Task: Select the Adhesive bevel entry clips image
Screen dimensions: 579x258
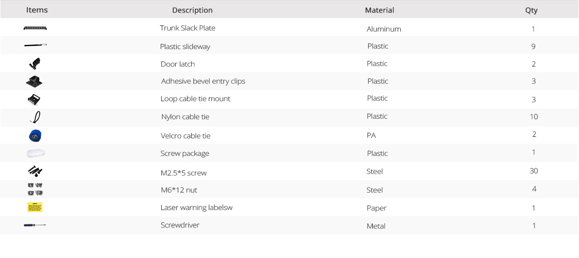Action: point(34,82)
